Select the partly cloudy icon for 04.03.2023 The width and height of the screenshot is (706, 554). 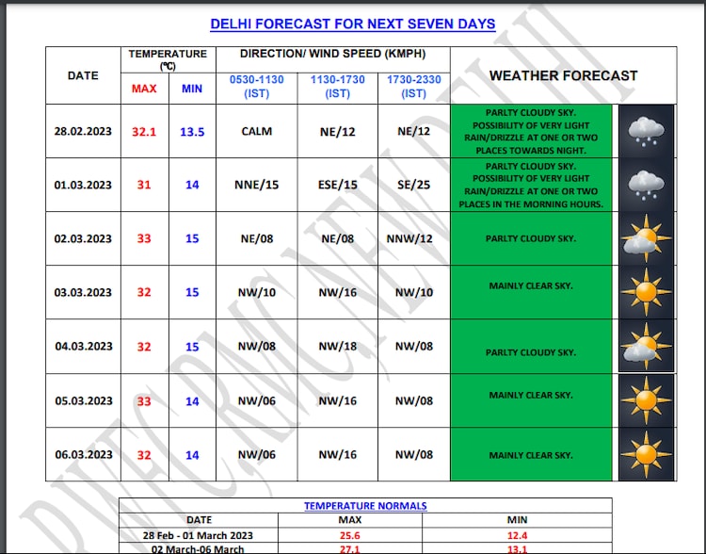[645, 346]
